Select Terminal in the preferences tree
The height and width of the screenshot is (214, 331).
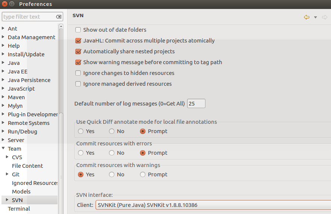19,209
